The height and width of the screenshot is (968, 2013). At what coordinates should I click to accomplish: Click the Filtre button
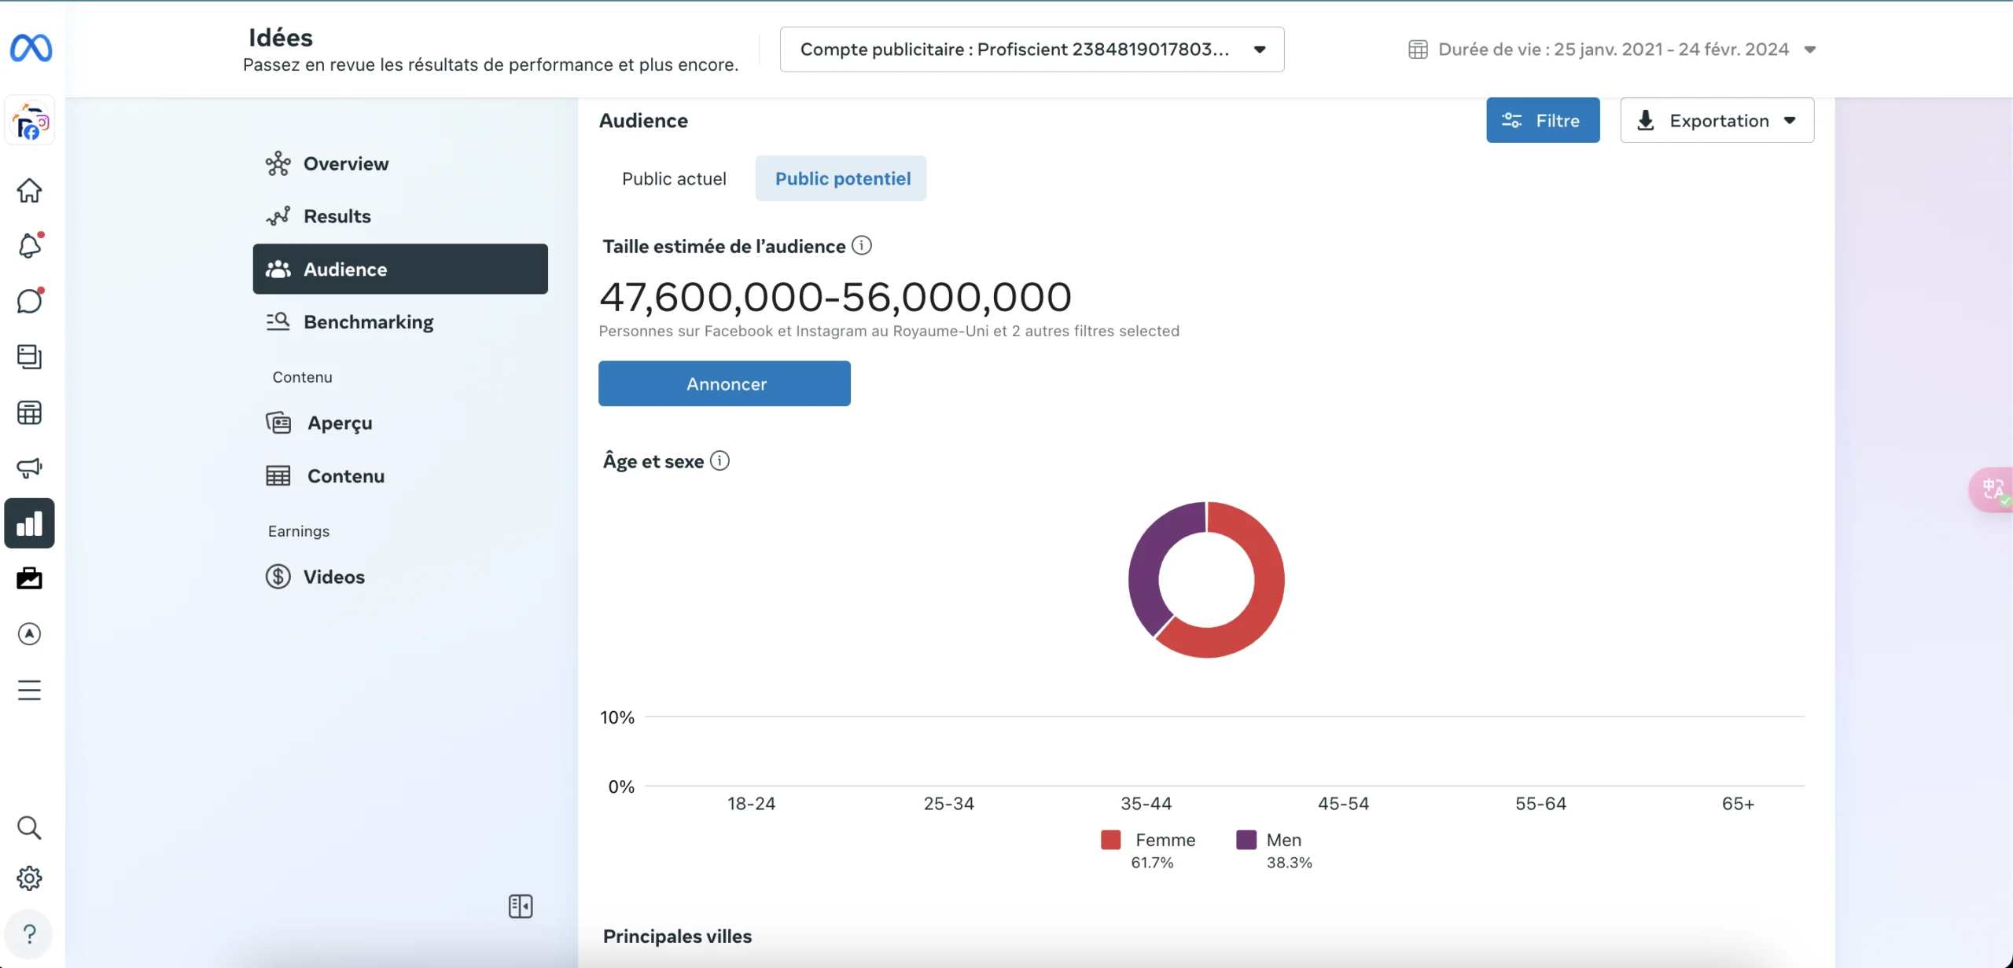1543,120
